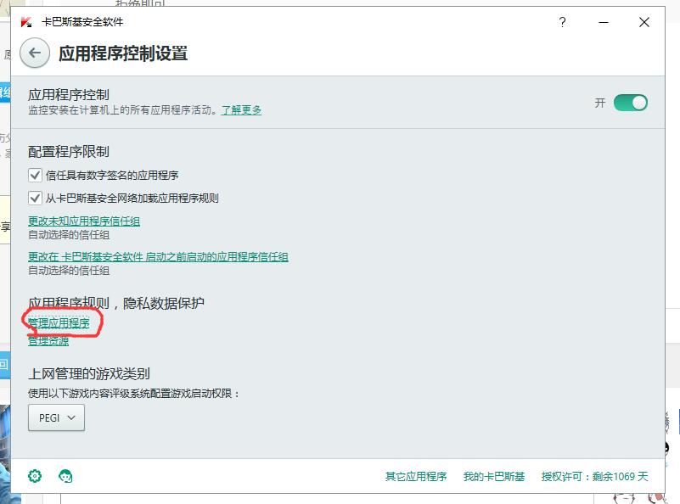Open the 管理应用程序 link
The image size is (680, 504).
point(59,323)
